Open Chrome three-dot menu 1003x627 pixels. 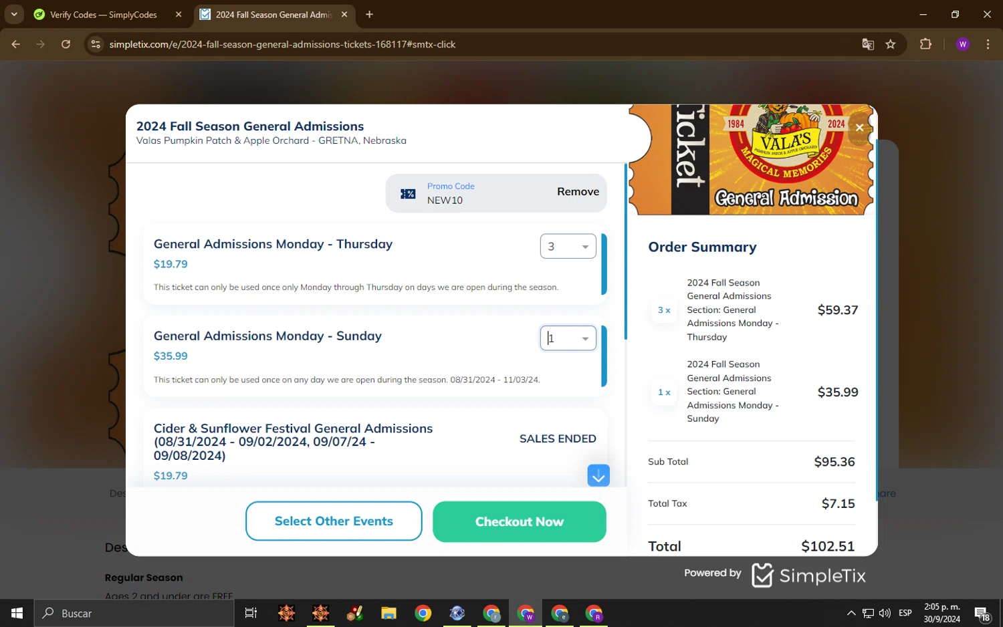point(988,44)
